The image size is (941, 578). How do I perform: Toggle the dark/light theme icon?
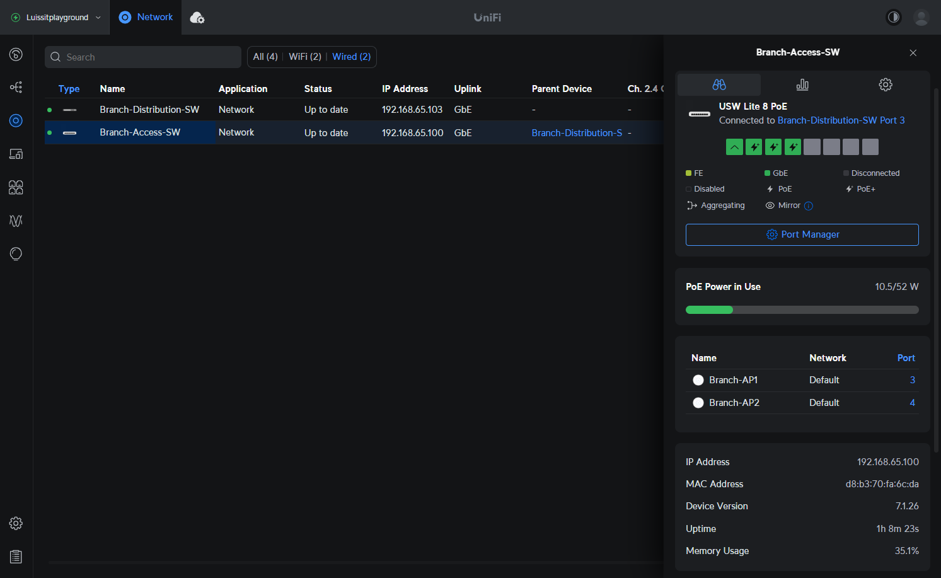pyautogui.click(x=894, y=17)
